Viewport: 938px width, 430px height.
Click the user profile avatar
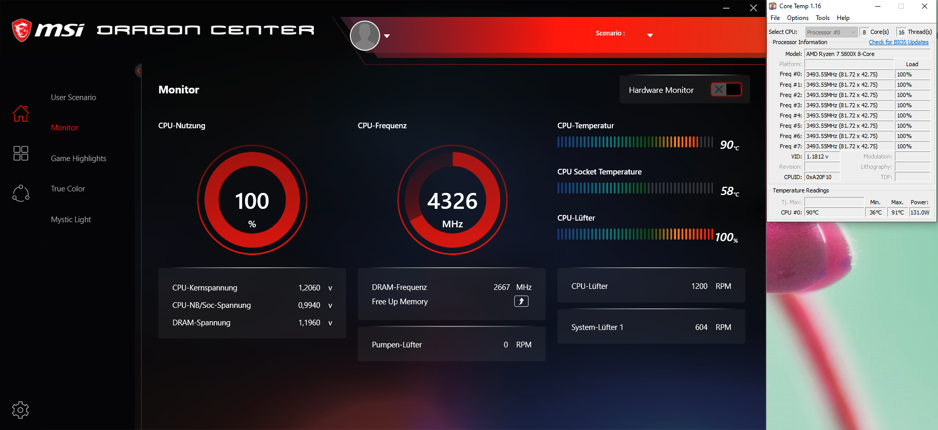coord(365,35)
